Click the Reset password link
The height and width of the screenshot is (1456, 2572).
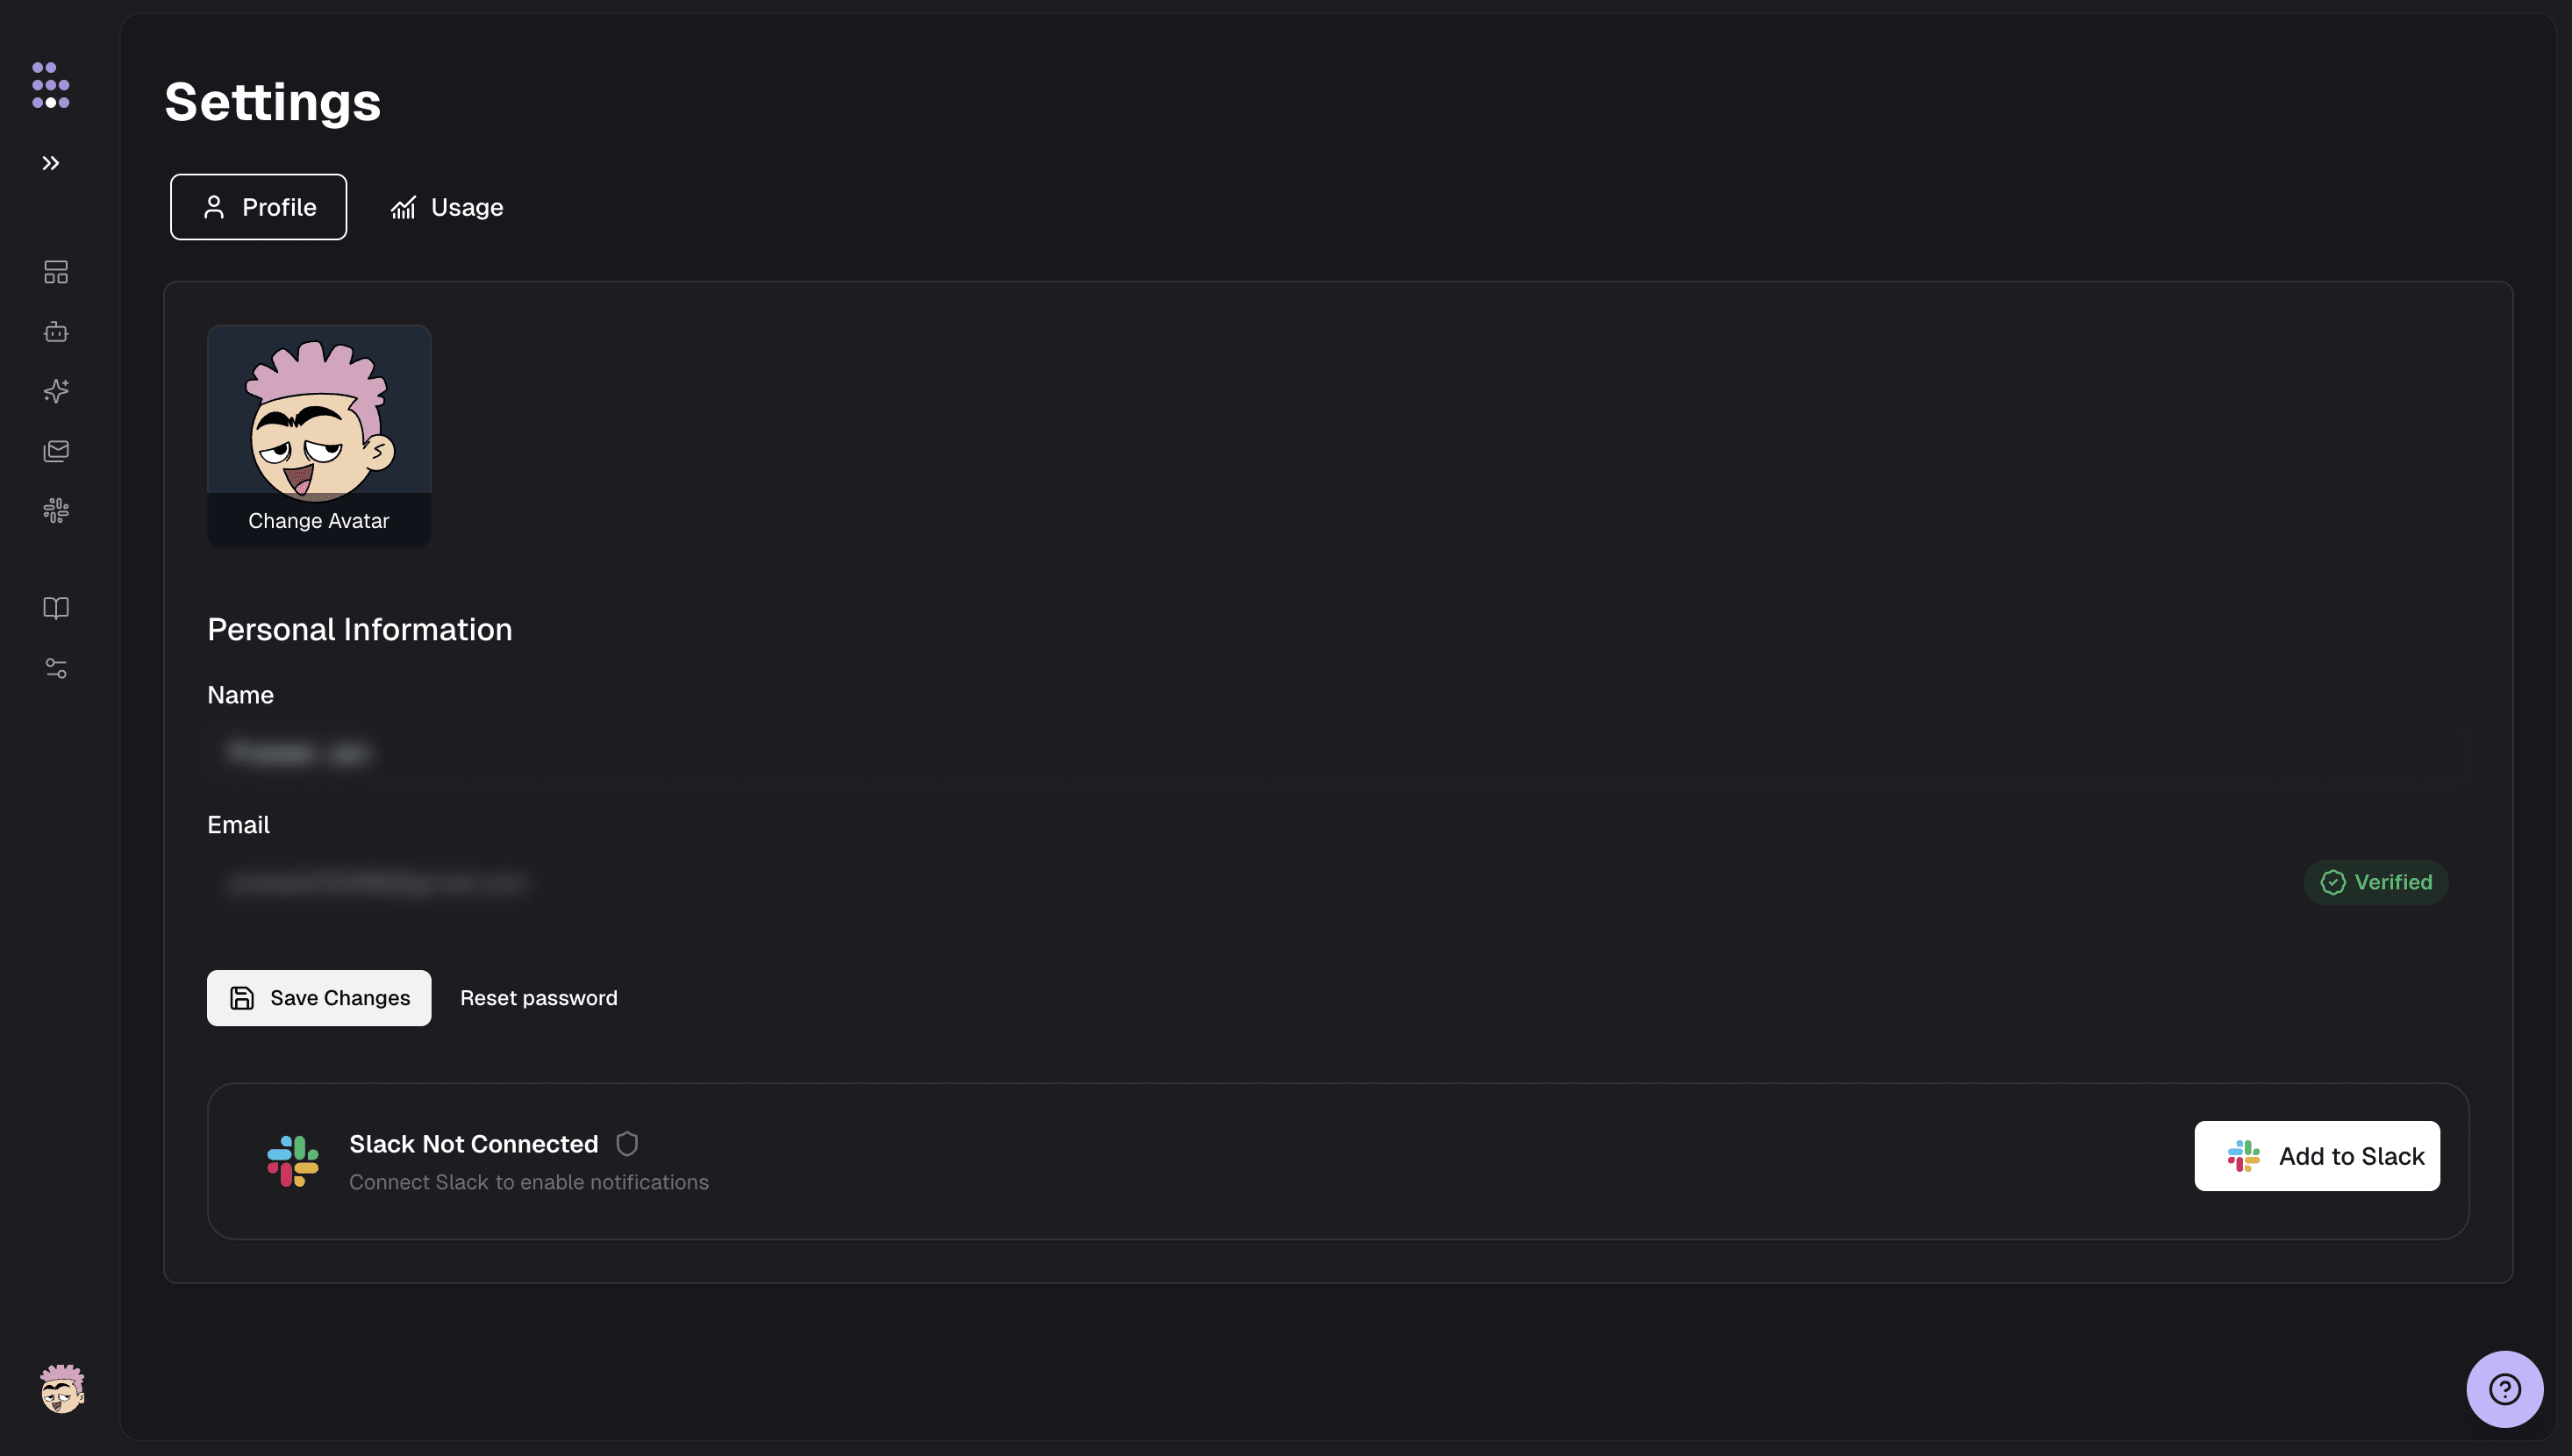coord(538,998)
